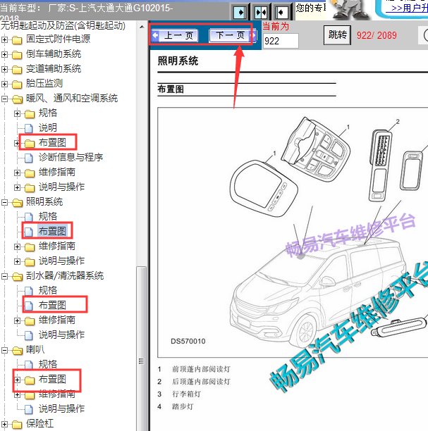Collapse the 刮水器/清洗器系统 node
The height and width of the screenshot is (431, 428).
[4, 276]
